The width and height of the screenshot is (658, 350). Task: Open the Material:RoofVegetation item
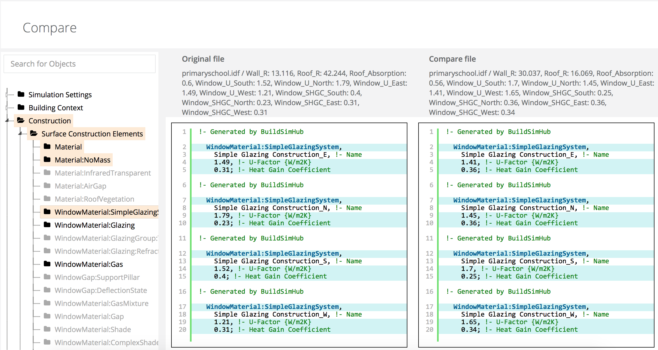(94, 199)
